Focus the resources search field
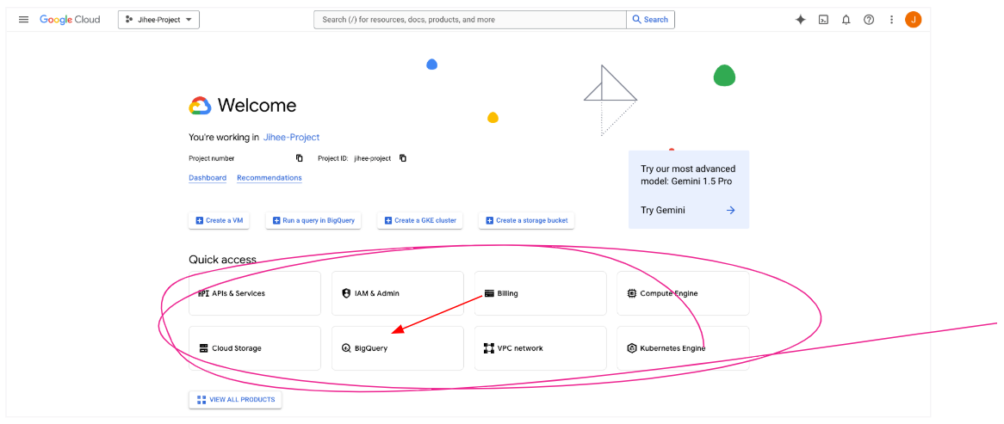 pos(470,20)
